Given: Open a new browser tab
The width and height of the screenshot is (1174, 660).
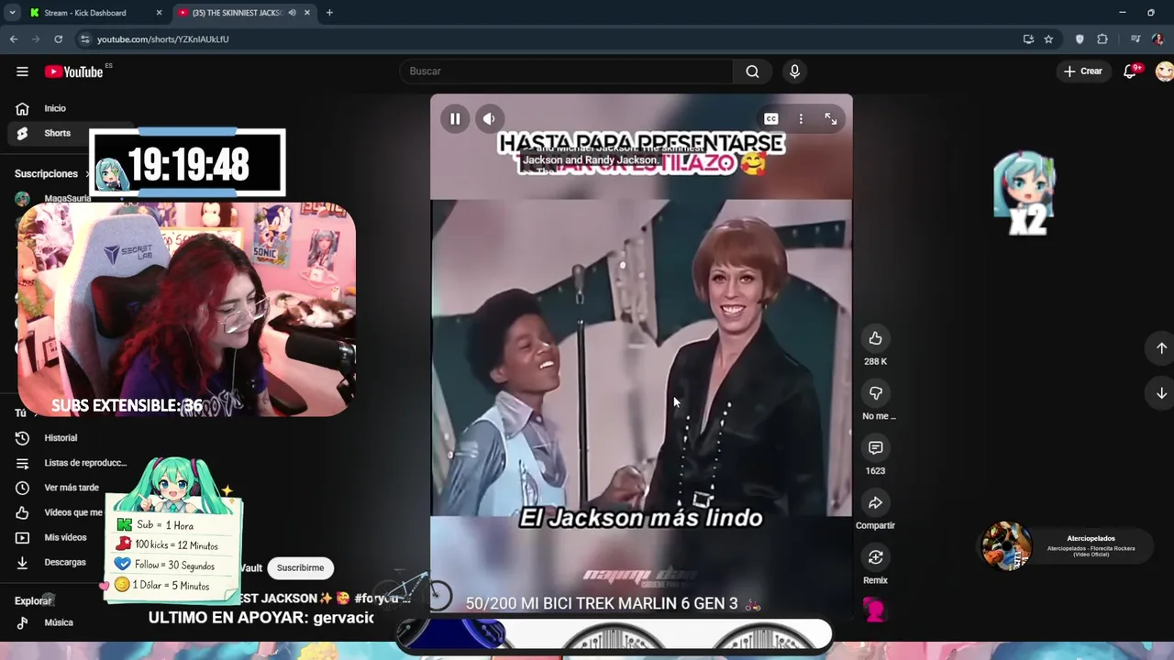Looking at the screenshot, I should 329,13.
